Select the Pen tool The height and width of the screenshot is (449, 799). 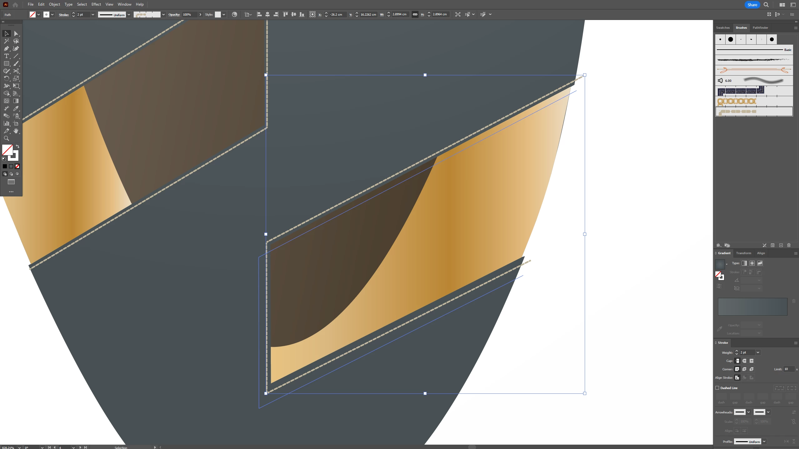pyautogui.click(x=6, y=48)
